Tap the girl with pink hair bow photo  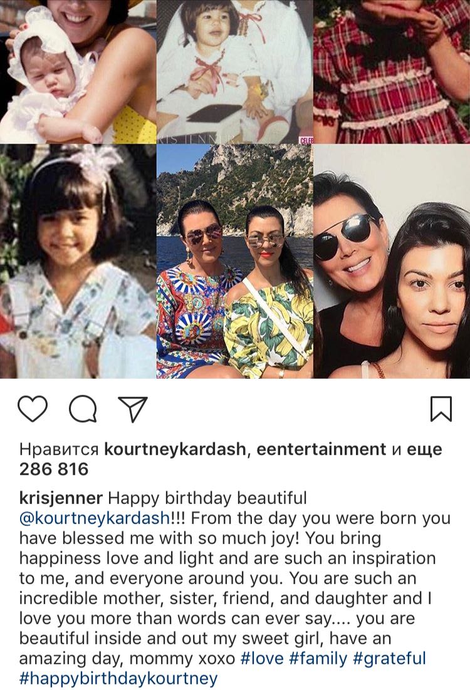click(78, 261)
